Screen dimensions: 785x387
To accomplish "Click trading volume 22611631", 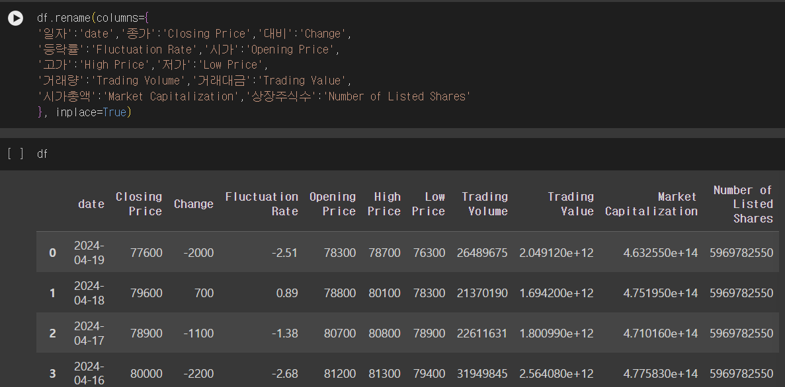I will click(x=482, y=333).
